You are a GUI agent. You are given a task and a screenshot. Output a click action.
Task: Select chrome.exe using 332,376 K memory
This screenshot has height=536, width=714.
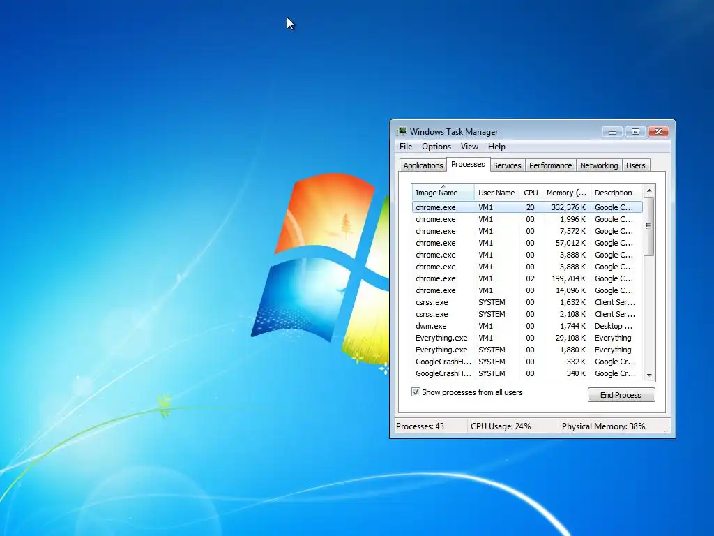click(527, 207)
